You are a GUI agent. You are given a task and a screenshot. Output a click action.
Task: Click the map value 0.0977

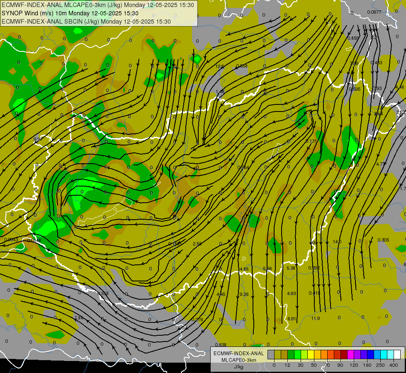(374, 12)
